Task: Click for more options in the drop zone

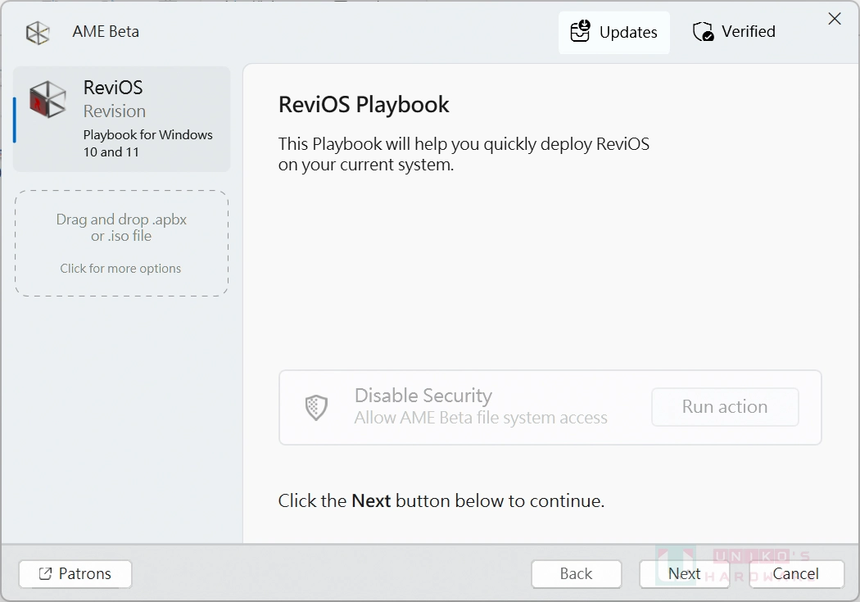Action: click(x=120, y=268)
